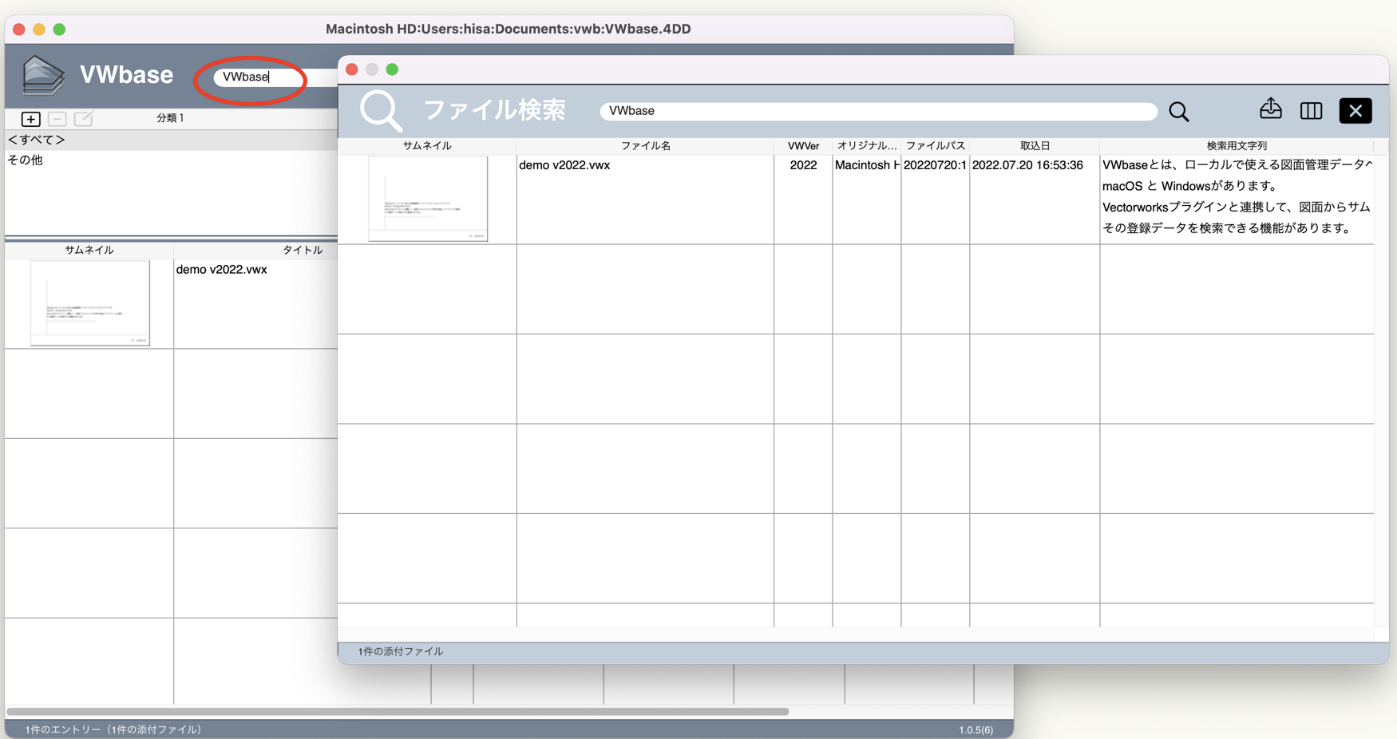Click the 1件のエントリー status bar text
Image resolution: width=1397 pixels, height=739 pixels.
click(113, 729)
